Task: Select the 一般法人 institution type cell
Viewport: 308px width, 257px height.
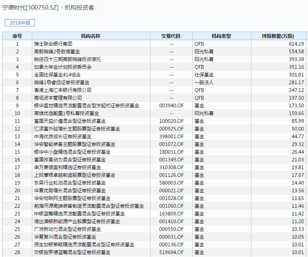Action: pyautogui.click(x=204, y=82)
